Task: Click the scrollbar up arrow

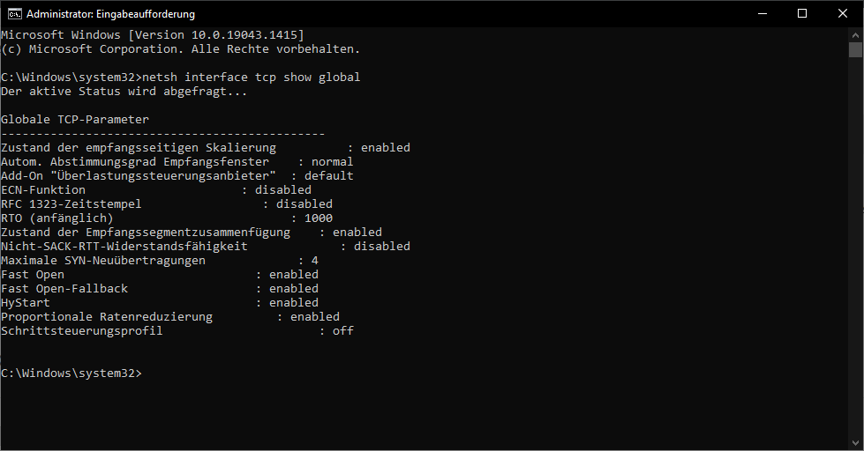Action: (855, 34)
